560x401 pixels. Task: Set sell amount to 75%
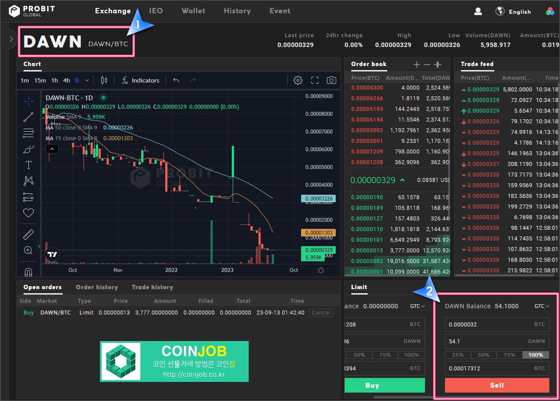[x=509, y=355]
